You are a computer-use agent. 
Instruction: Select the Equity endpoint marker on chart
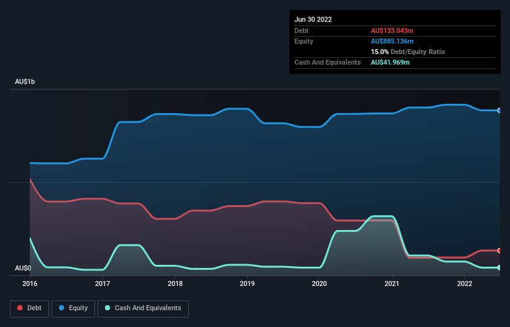pyautogui.click(x=499, y=111)
